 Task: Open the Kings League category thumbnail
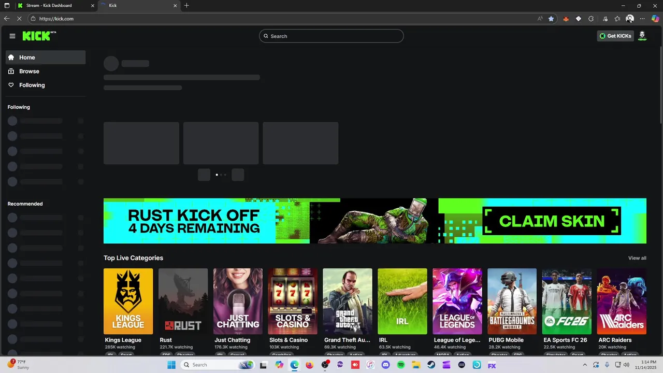click(128, 301)
